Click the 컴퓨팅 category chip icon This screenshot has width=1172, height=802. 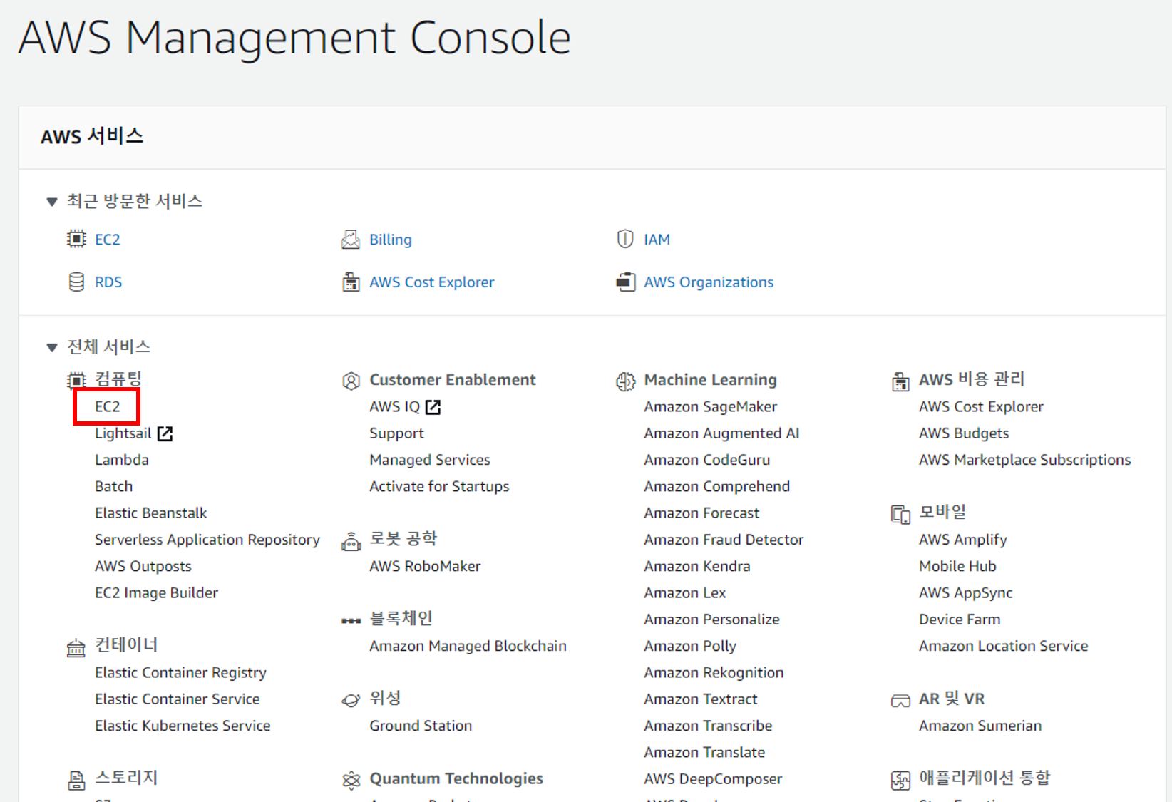[76, 380]
